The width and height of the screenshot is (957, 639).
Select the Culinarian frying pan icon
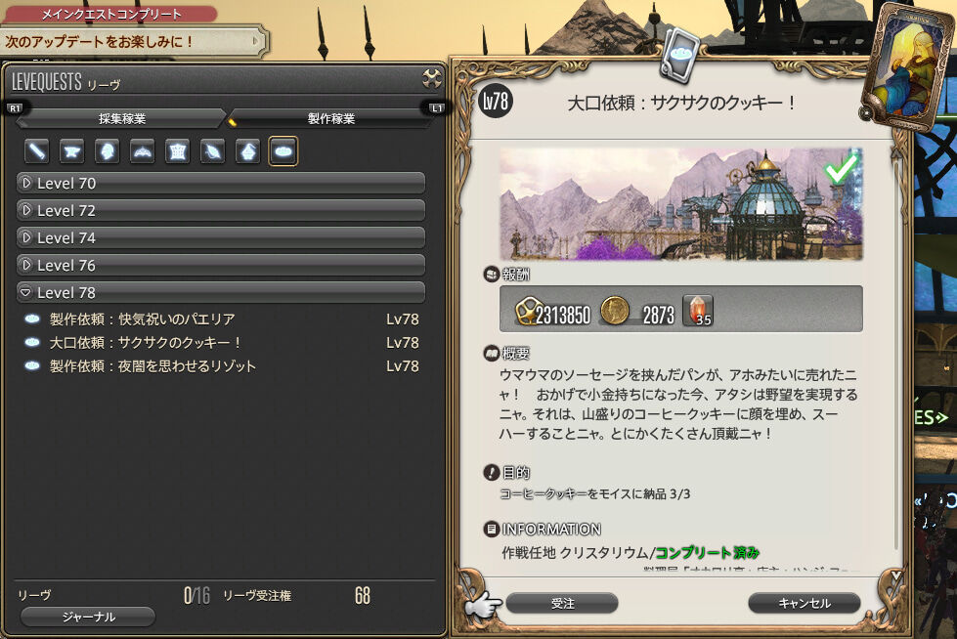pyautogui.click(x=283, y=150)
